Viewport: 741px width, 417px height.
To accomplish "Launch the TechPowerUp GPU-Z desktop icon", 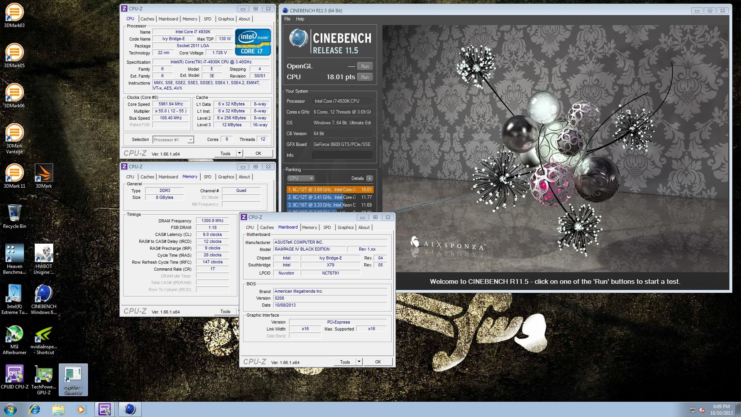I will 44,380.
